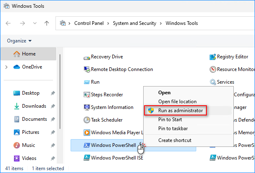Image resolution: width=255 pixels, height=173 pixels.
Task: Select the Registry Editor label
Action: pos(233,57)
